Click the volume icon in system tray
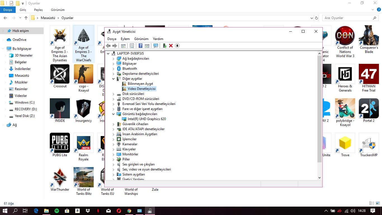Image resolution: width=382 pixels, height=215 pixels. pos(353,211)
